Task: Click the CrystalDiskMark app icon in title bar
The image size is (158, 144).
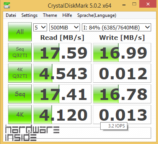Action: [7, 5]
